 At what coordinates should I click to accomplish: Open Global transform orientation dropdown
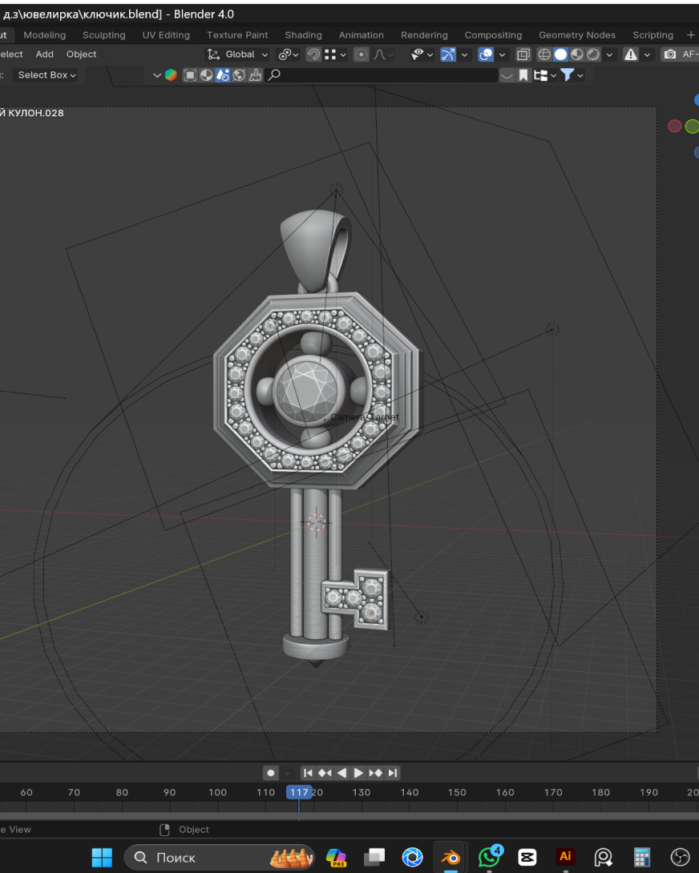point(237,54)
